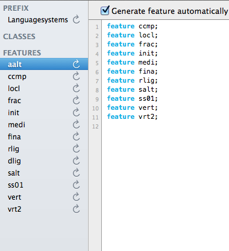Click the dlig refresh arrow

pos(77,160)
